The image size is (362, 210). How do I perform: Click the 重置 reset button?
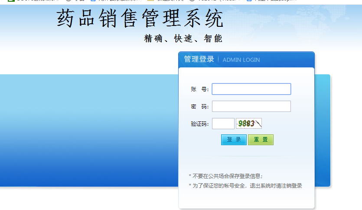261,140
